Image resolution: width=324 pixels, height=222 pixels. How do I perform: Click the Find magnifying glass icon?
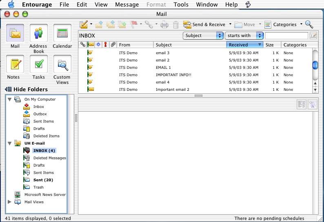(309, 24)
